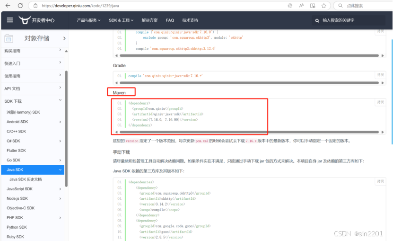Click the search icon in site header
The image size is (393, 241).
pyautogui.click(x=317, y=20)
